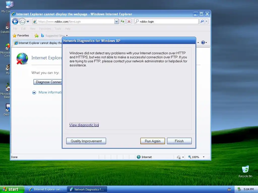258x193 pixels.
Task: Click the network tray icon
Action: (x=239, y=189)
